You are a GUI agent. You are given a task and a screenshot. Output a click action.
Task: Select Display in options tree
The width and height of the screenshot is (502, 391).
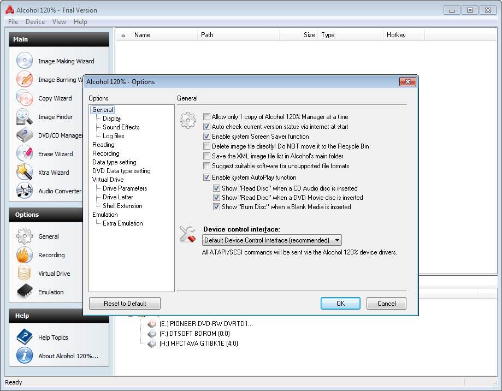(x=112, y=119)
